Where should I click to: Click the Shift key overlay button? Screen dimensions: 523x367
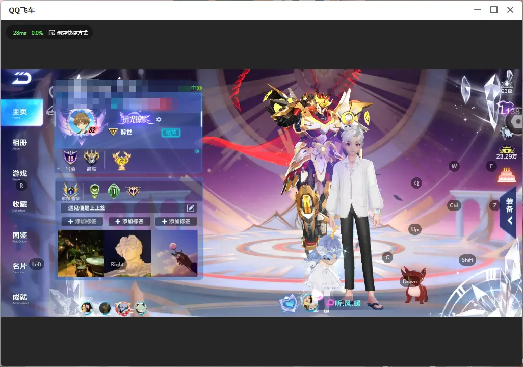click(467, 260)
